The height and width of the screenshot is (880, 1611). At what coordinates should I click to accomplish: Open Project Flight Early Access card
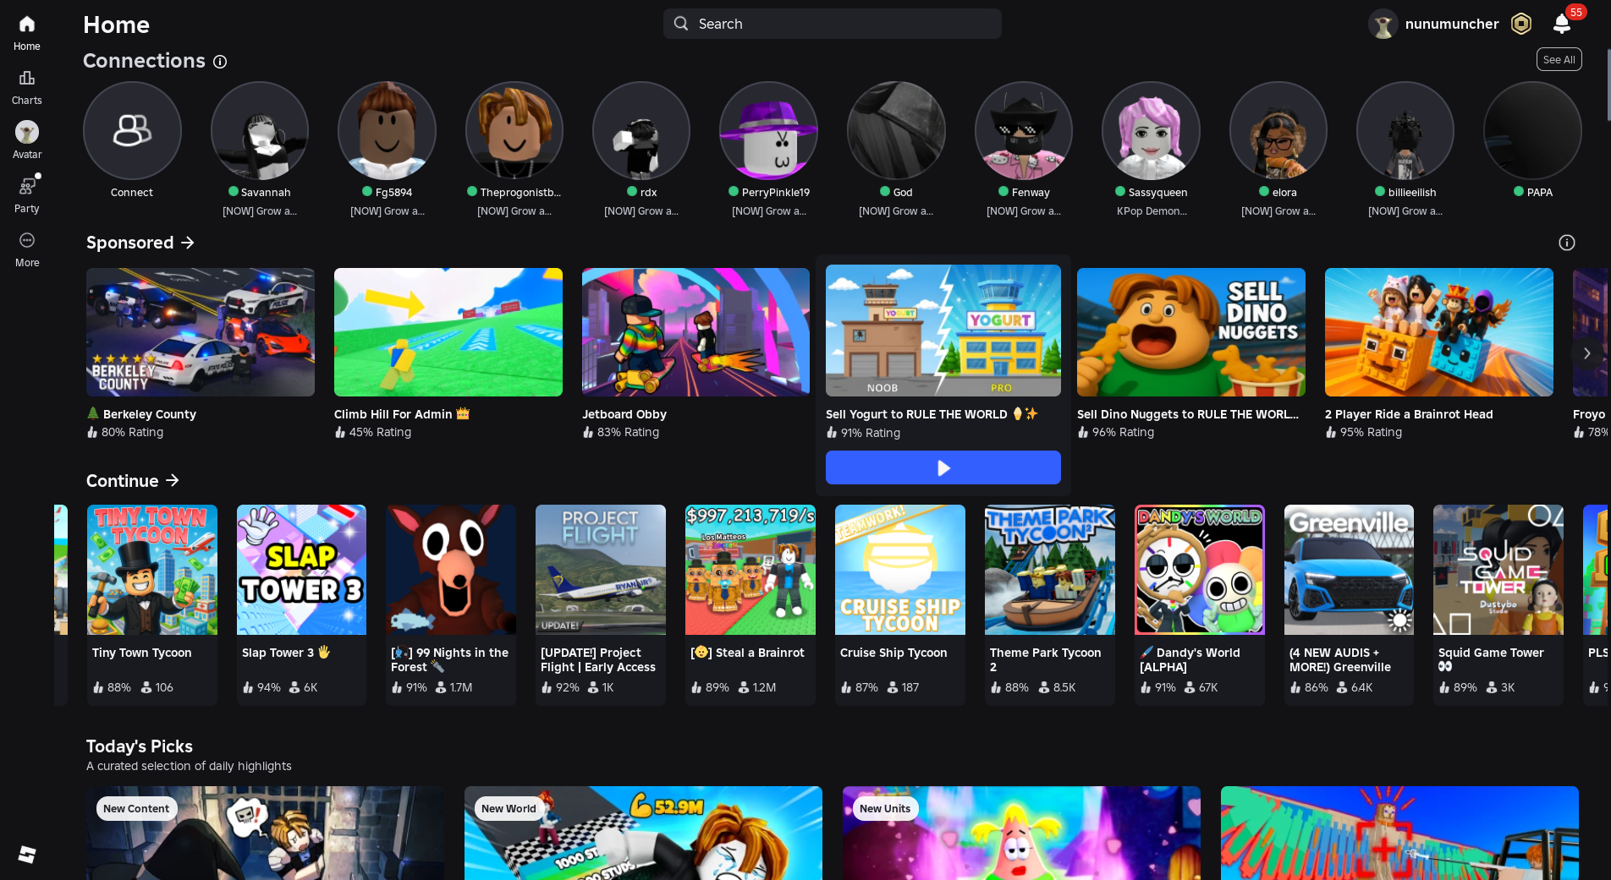pyautogui.click(x=601, y=604)
